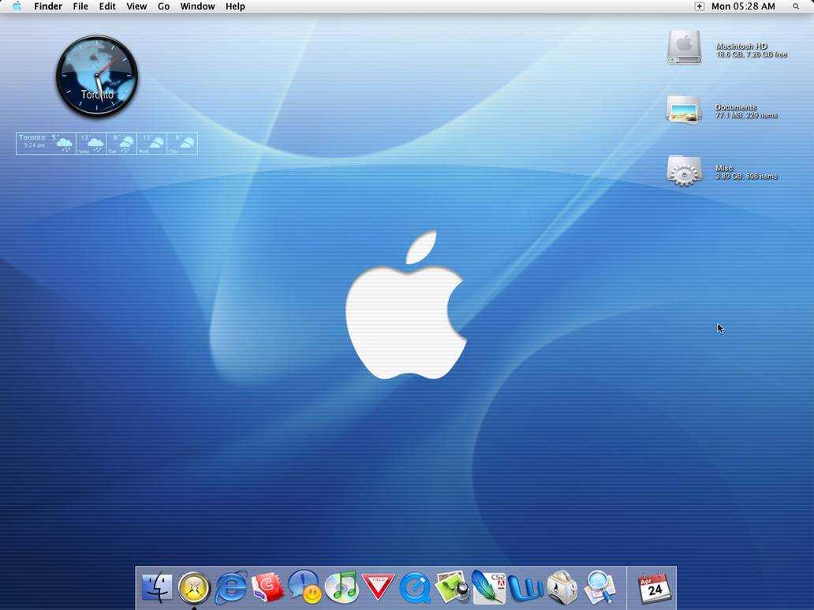Screen dimensions: 814x610
Task: Click the Apr 24 calendar dock icon
Action: point(654,588)
